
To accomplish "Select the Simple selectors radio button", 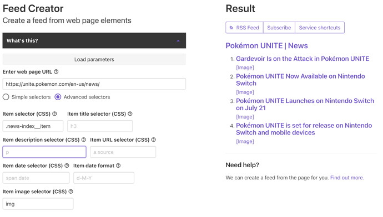I will coord(6,97).
